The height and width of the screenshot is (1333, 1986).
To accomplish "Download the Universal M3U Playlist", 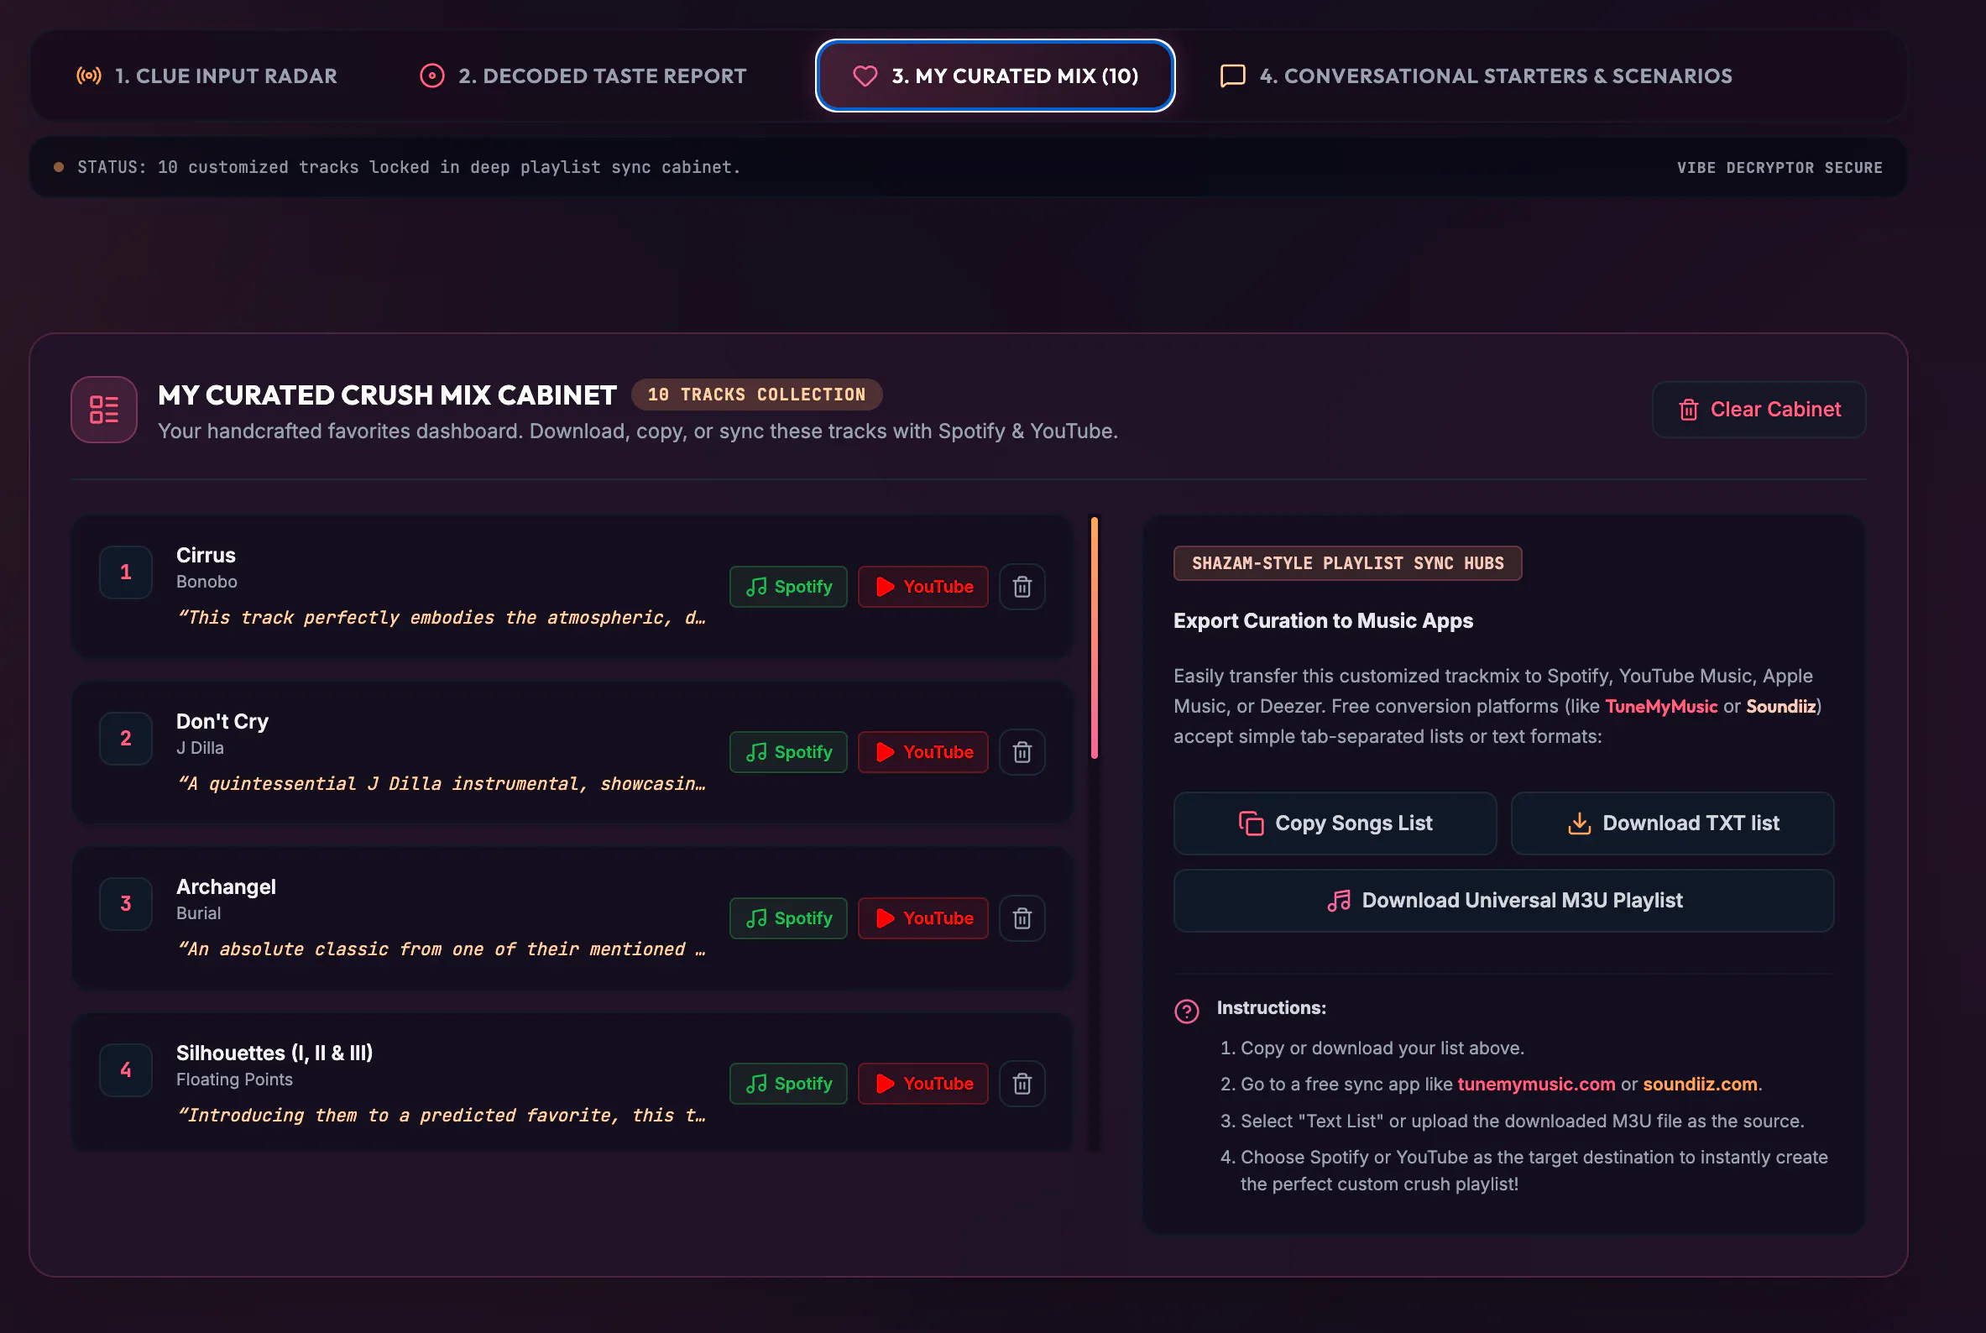I will pyautogui.click(x=1503, y=901).
